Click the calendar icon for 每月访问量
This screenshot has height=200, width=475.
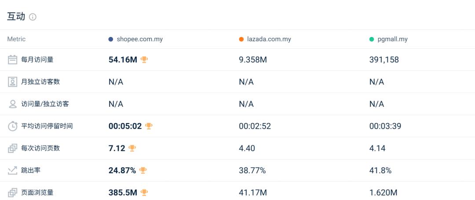click(12, 60)
